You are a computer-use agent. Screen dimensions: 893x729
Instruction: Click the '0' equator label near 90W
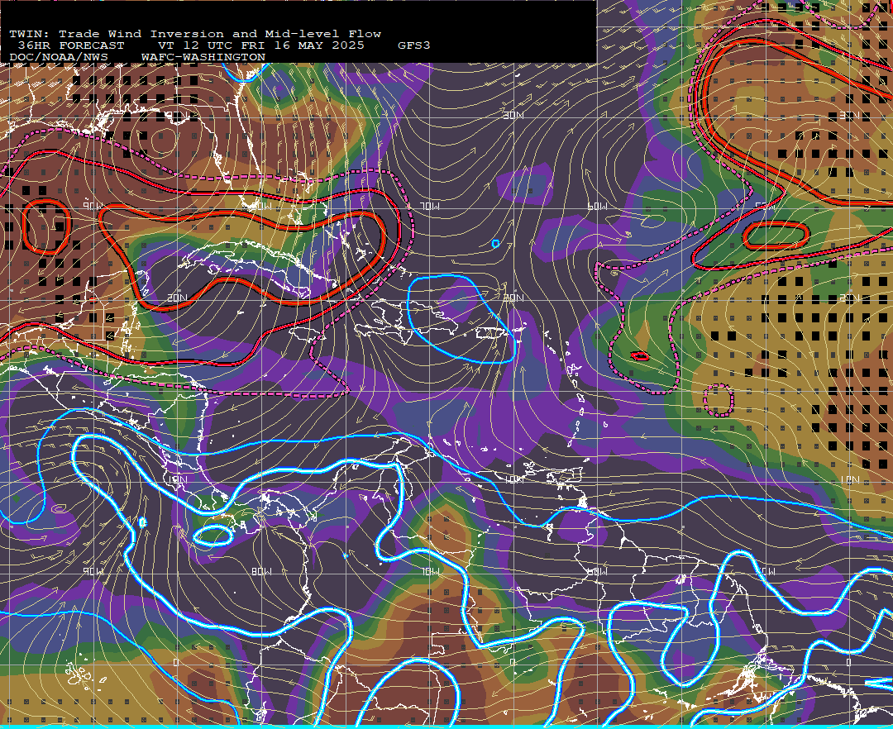[176, 662]
